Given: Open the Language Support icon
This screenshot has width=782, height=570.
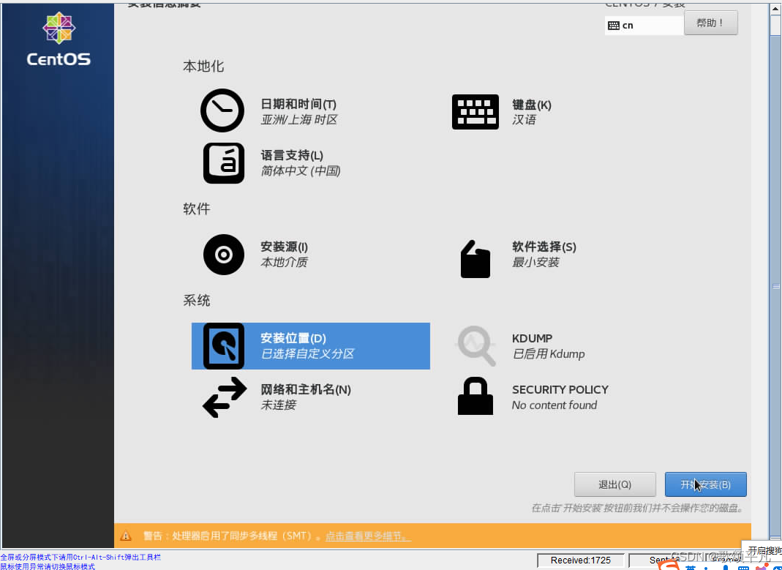Looking at the screenshot, I should pos(224,163).
